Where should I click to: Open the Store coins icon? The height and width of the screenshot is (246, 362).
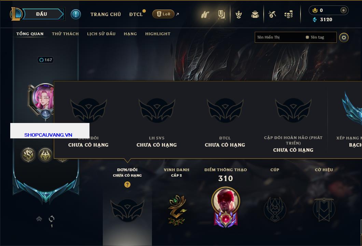coord(289,14)
